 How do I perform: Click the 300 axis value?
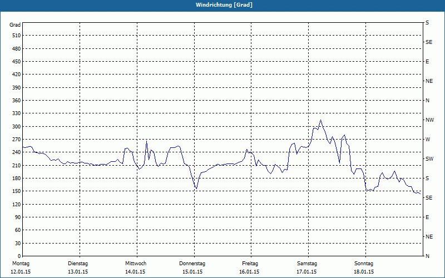coord(17,126)
